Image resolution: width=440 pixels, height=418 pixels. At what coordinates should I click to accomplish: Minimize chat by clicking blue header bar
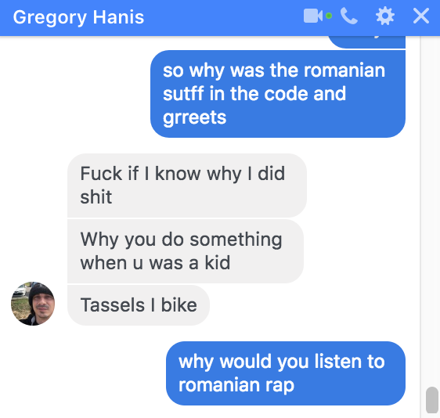coord(219,17)
